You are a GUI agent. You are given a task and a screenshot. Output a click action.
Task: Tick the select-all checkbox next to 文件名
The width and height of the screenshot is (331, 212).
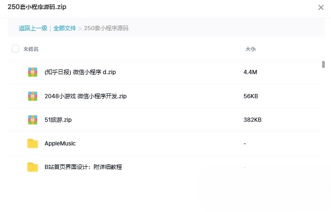(16, 49)
